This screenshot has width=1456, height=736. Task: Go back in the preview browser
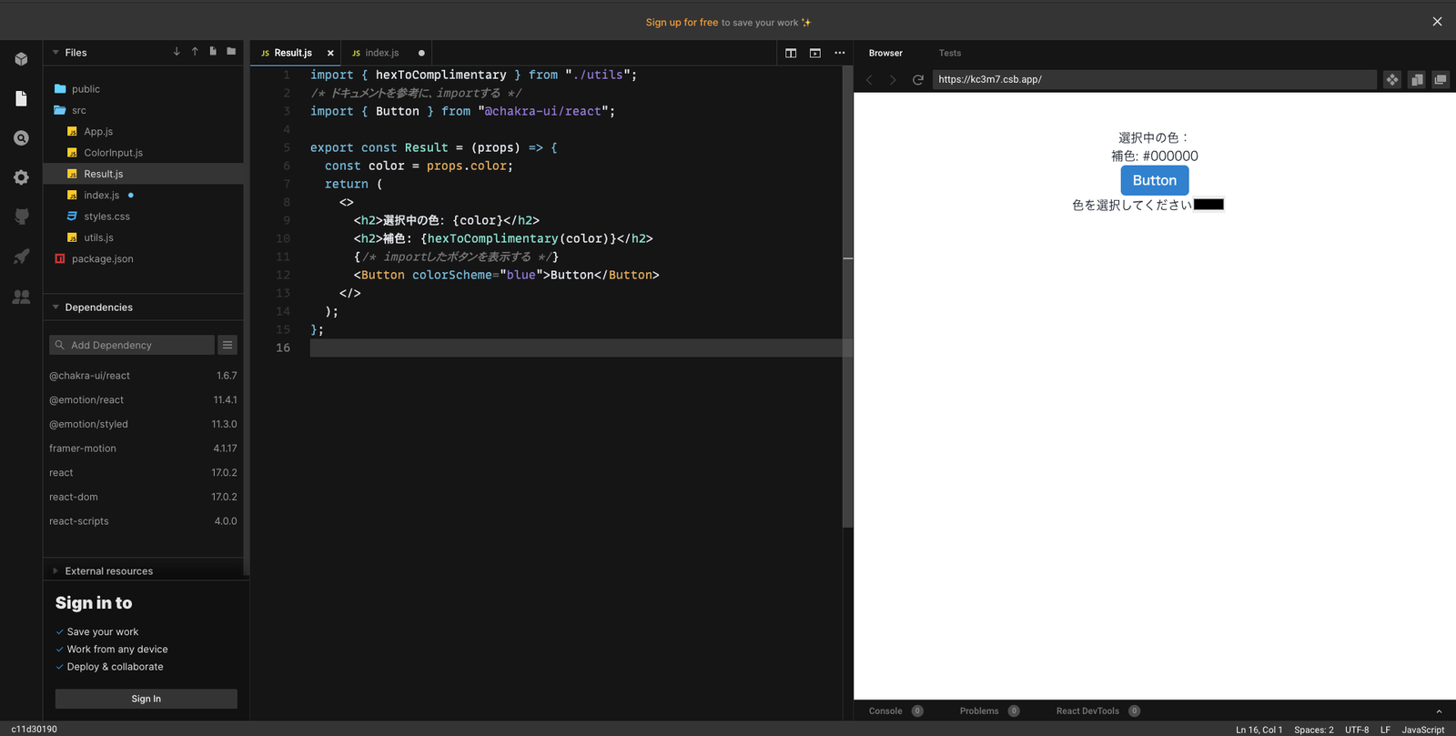[869, 80]
